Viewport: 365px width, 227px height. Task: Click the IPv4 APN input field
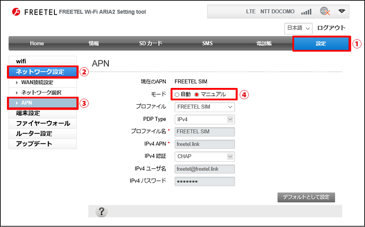coord(205,144)
